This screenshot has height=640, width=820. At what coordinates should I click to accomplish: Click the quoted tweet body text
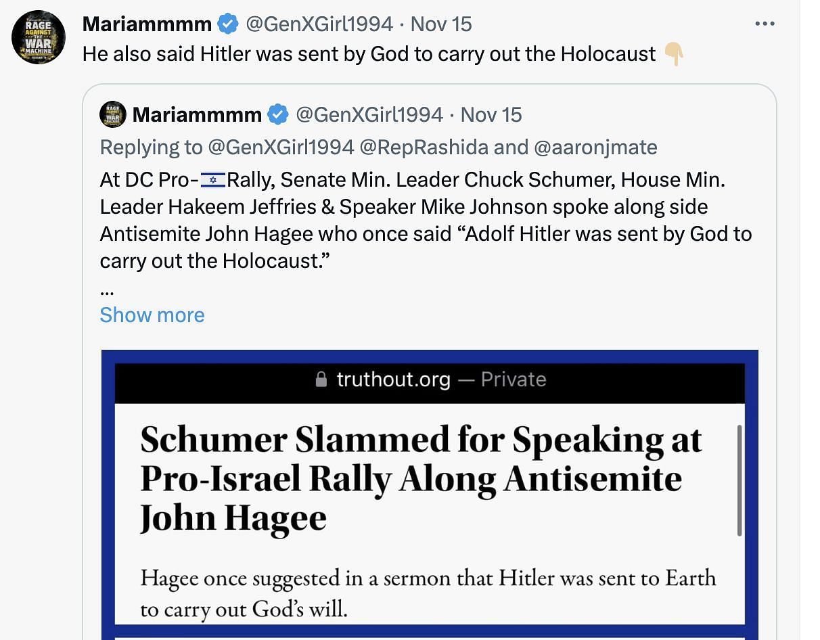(x=426, y=221)
